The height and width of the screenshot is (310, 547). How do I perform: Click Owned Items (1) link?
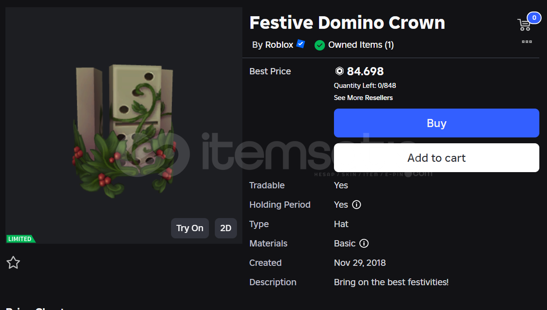click(x=361, y=45)
